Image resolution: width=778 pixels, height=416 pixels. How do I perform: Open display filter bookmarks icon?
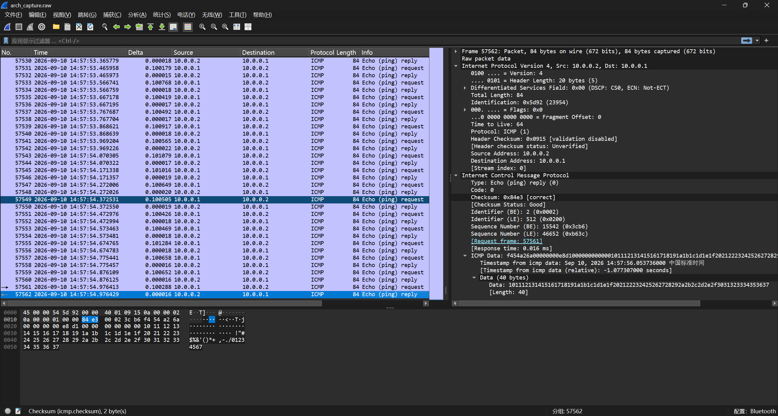click(x=6, y=41)
